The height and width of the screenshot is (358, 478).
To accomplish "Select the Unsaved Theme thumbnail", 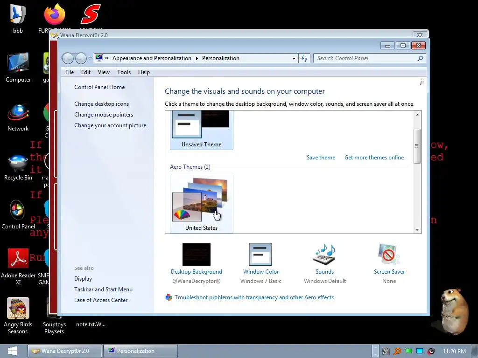I will (202, 130).
